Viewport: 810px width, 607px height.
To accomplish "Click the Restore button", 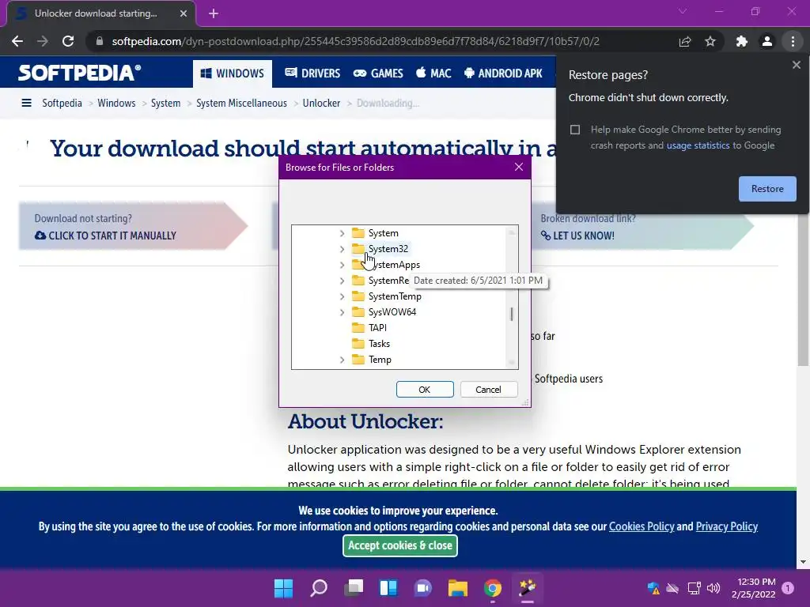I will point(767,189).
